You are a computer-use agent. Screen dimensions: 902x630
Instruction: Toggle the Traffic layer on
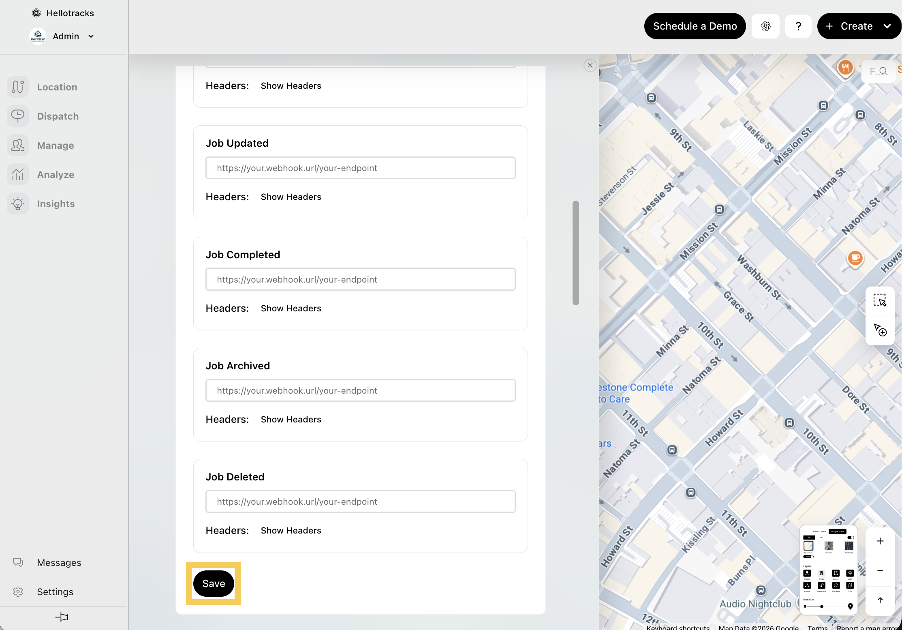(x=821, y=573)
